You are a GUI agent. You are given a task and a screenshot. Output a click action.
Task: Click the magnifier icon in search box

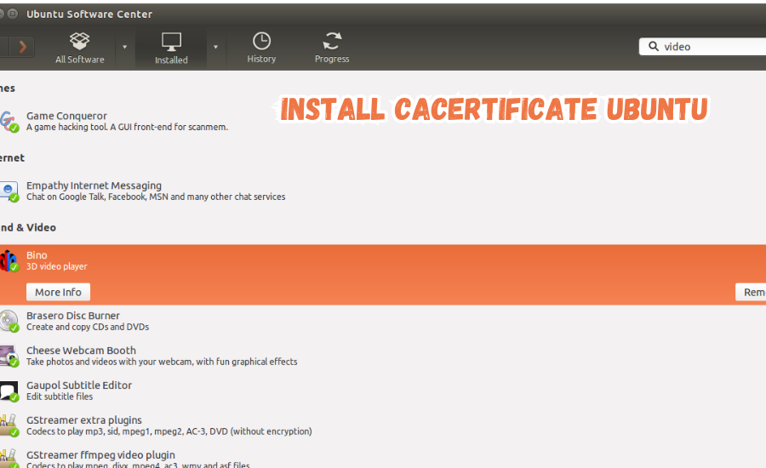click(x=653, y=47)
